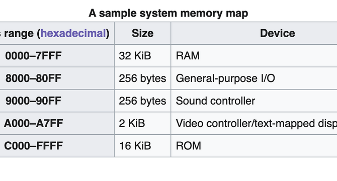Image resolution: width=337 pixels, height=181 pixels.
Task: Click the Sound controller device cell
Action: pos(254,101)
